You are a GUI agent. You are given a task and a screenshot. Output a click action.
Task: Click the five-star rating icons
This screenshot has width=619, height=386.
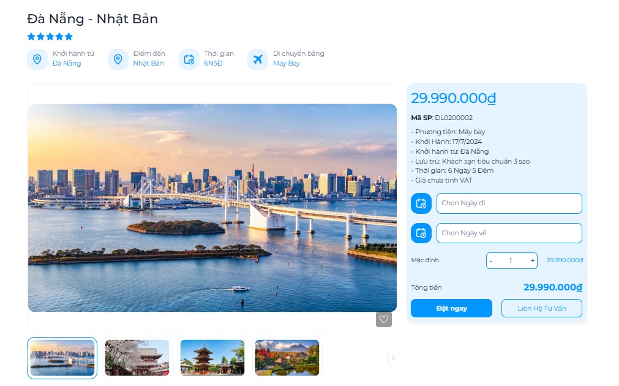pos(50,37)
